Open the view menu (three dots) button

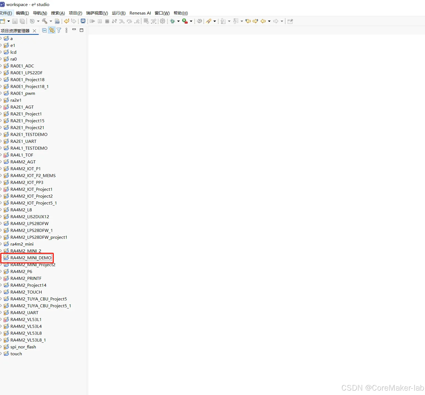pyautogui.click(x=66, y=30)
